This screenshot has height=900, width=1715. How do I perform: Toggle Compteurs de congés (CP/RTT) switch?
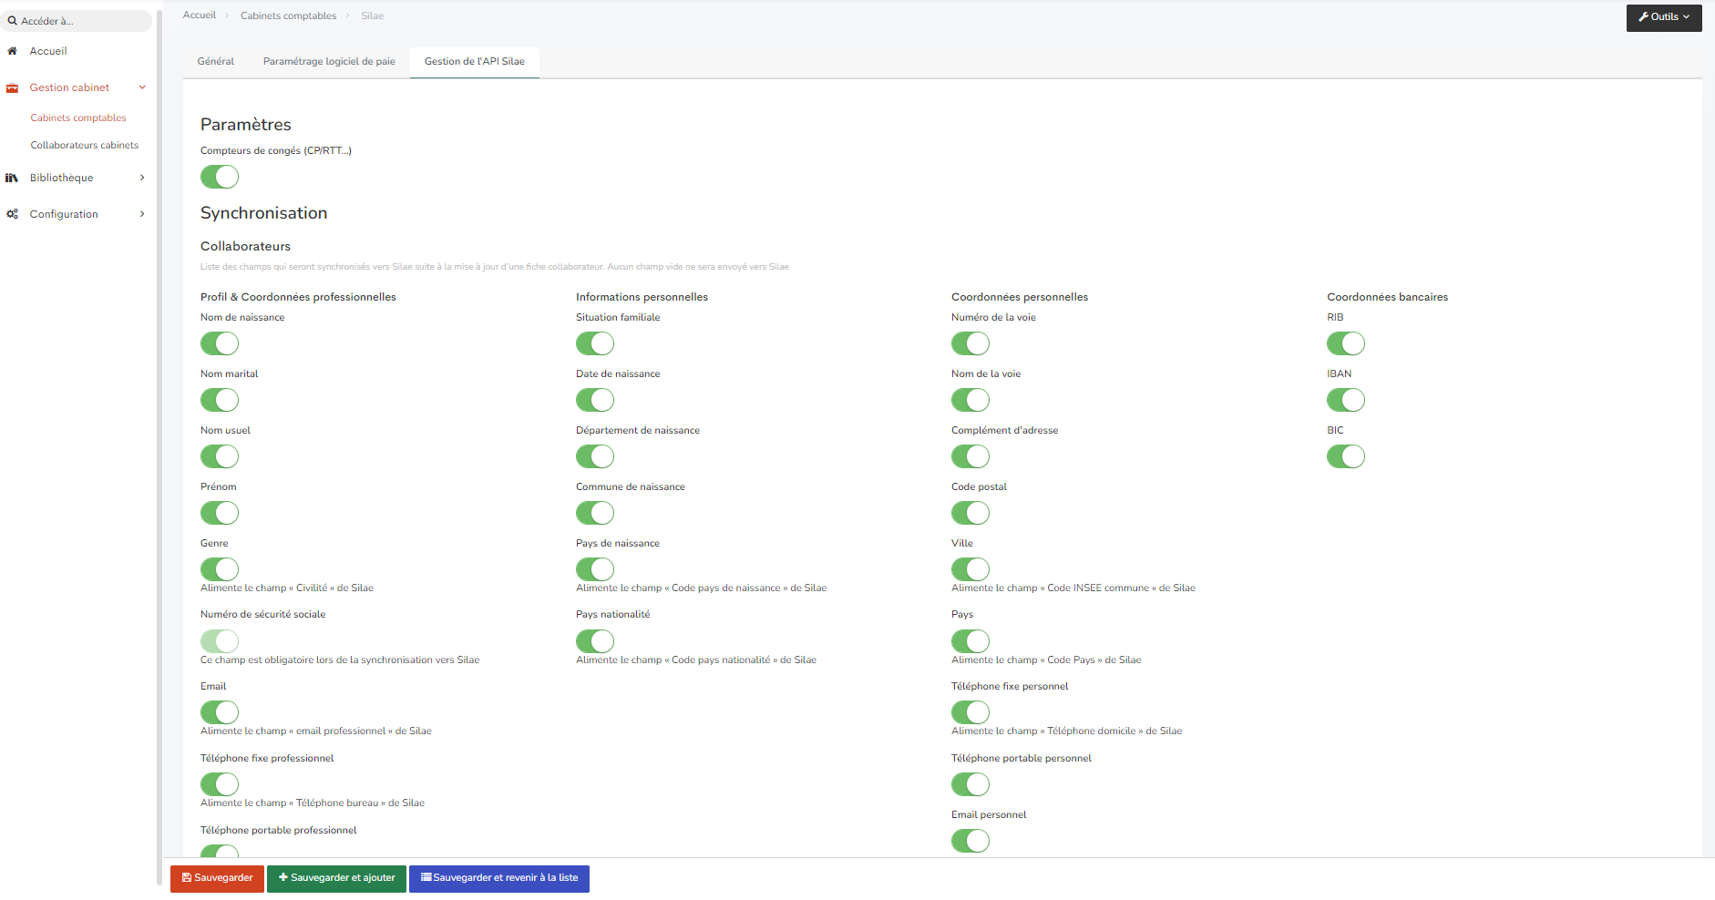(x=220, y=177)
